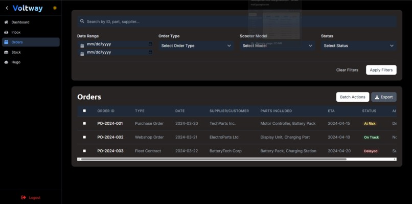412x204 pixels.
Task: Click the end date mm/dd/yyyy field
Action: tap(116, 52)
